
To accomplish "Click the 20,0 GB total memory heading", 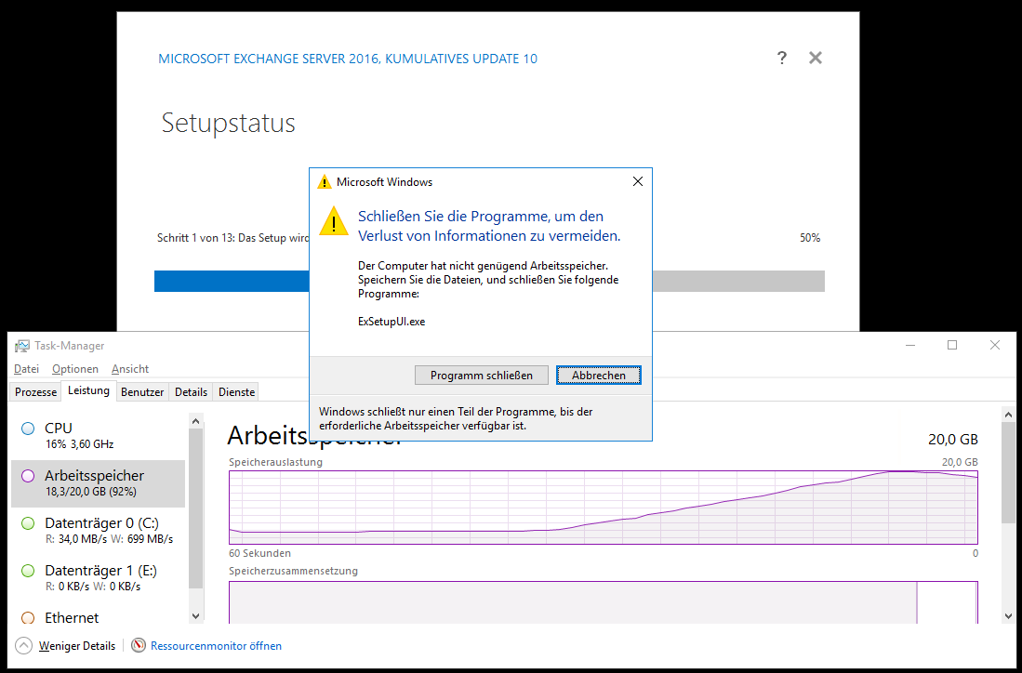I will pos(952,439).
